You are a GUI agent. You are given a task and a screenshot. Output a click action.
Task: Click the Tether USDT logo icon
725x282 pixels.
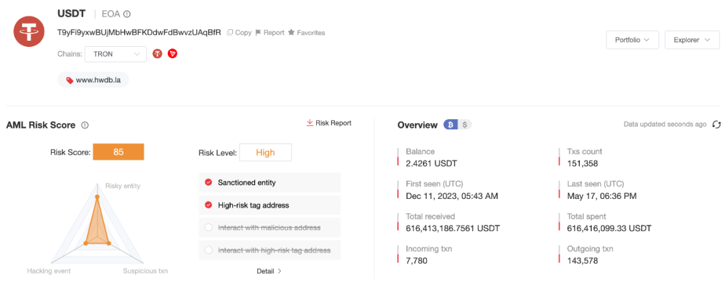(x=29, y=29)
